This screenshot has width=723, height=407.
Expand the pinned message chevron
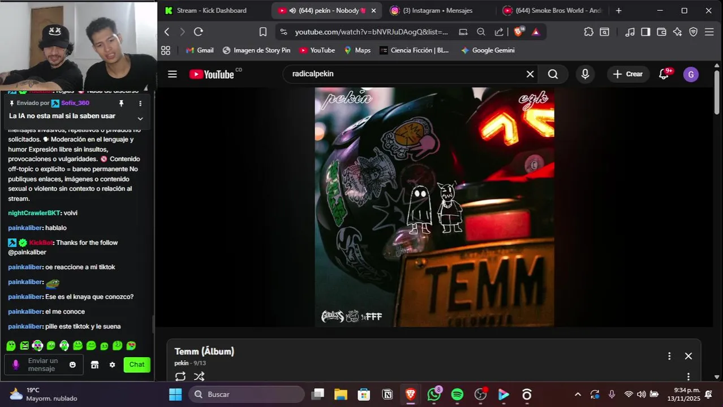[x=140, y=119]
